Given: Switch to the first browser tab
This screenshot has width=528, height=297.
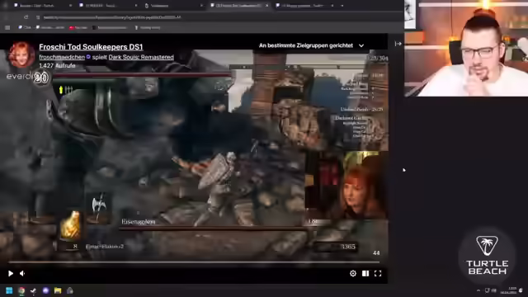Looking at the screenshot, I should point(42,6).
